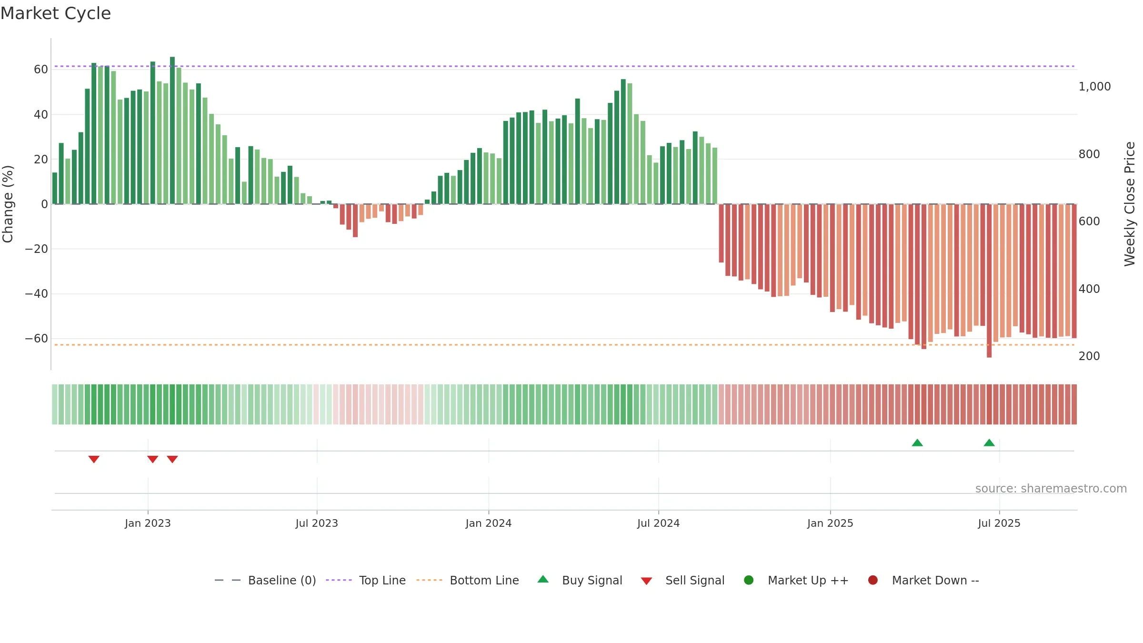Click the 600 price axis tick label
The image size is (1143, 643).
1089,221
